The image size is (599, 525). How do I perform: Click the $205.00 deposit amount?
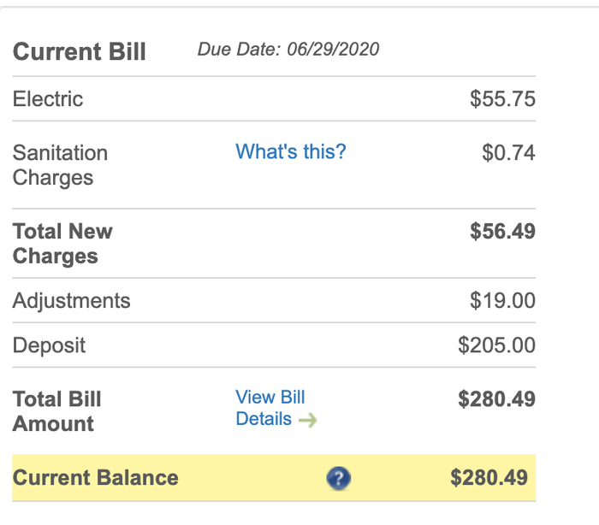pos(496,345)
